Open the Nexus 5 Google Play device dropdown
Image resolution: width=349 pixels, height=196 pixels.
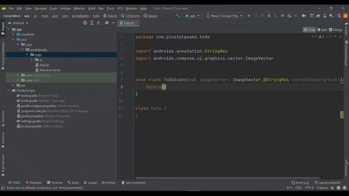[x=224, y=16]
